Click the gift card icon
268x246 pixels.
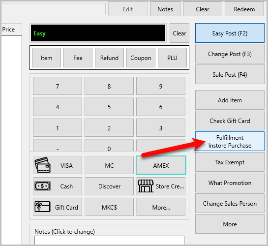pos(42,207)
